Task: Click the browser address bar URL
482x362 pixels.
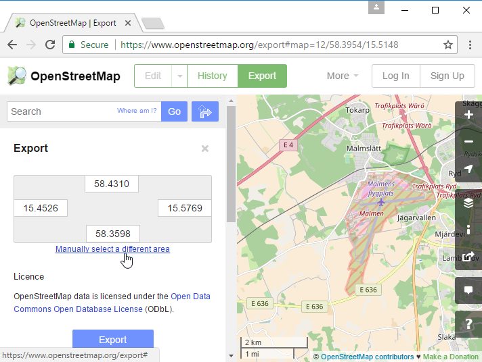Action: pos(259,45)
